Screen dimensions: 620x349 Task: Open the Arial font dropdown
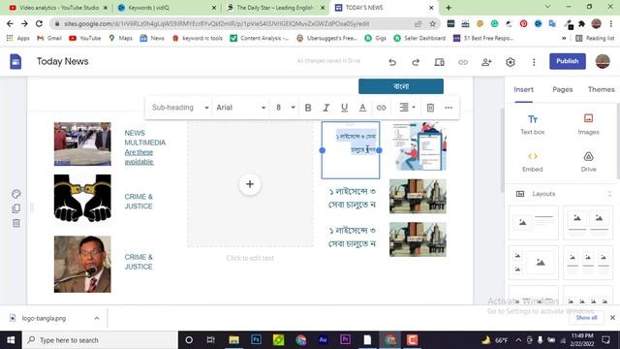[x=240, y=108]
